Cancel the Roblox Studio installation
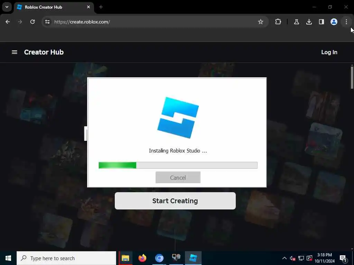 178,177
